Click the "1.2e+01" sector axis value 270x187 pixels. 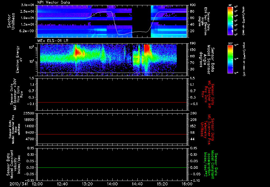(x=27, y=25)
